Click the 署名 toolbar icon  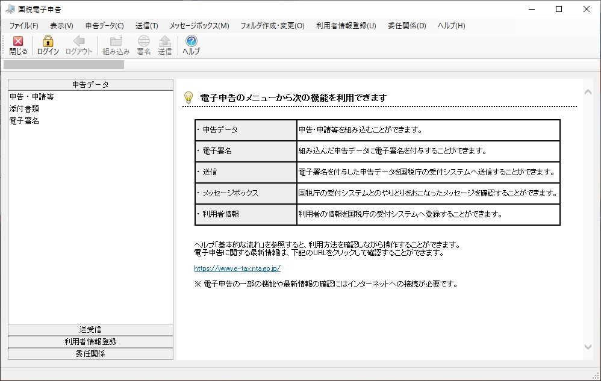coord(144,42)
